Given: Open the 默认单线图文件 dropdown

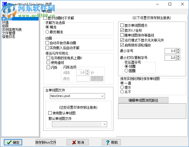Looking at the screenshot, I should click(x=105, y=124).
